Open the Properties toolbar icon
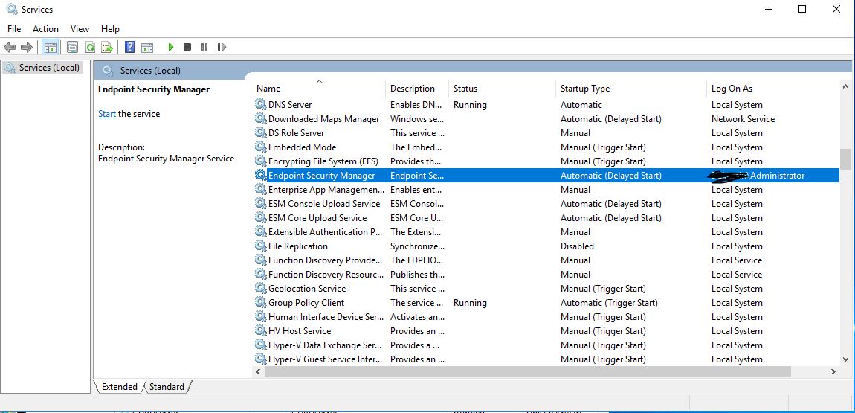 click(x=72, y=47)
